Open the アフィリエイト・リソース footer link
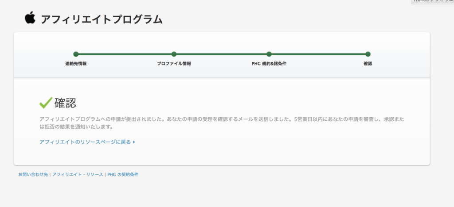This screenshot has height=207, width=454. tap(78, 175)
